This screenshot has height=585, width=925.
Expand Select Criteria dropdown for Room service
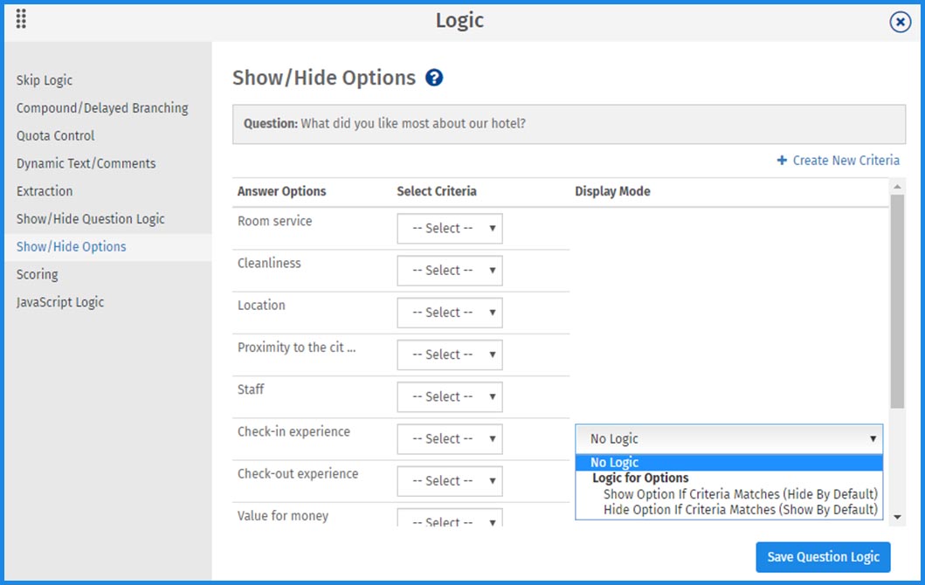coord(449,229)
